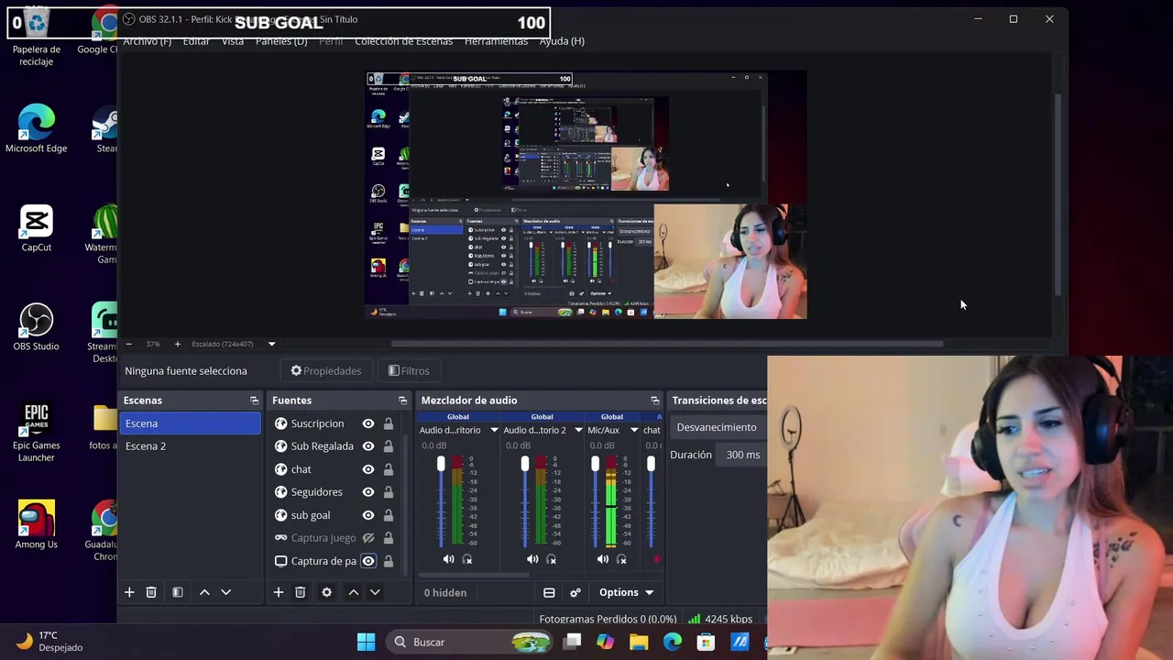Screen dimensions: 1173x660
Task: Mute the Mic/Aux speaker icon
Action: (602, 559)
